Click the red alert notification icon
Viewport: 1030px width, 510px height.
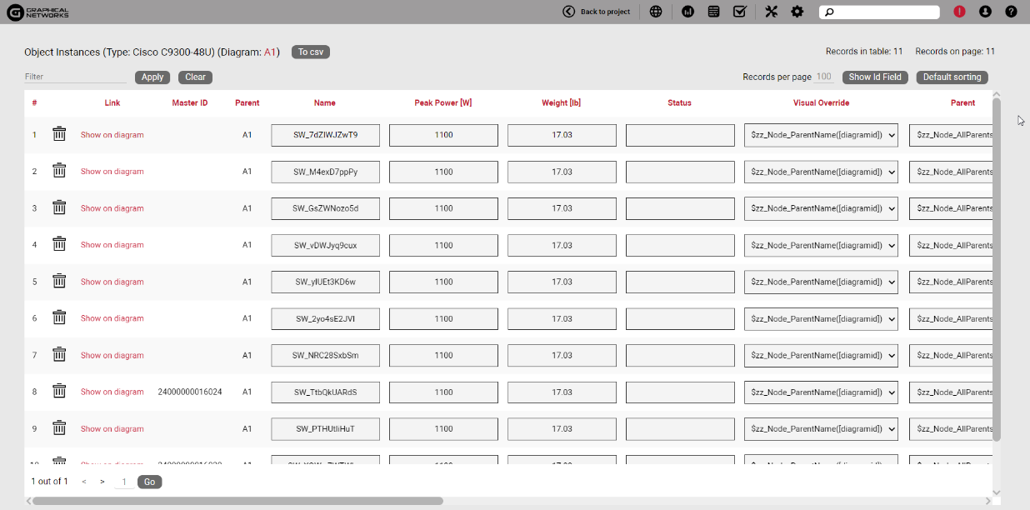coord(959,12)
